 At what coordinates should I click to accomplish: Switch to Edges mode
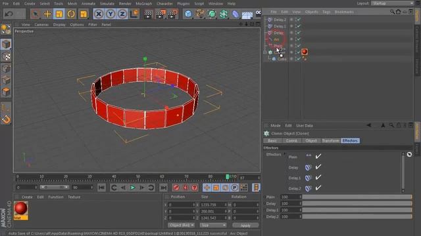(x=6, y=80)
